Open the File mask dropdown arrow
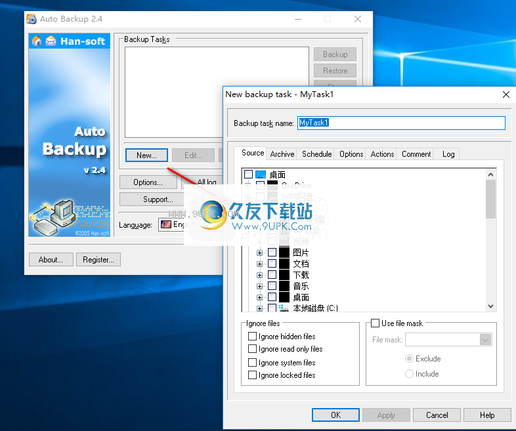This screenshot has height=431, width=516. point(485,340)
